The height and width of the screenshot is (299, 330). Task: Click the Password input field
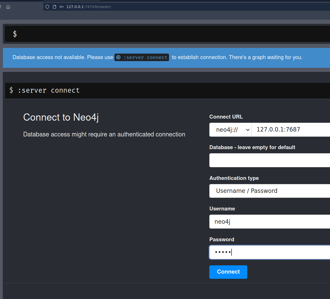pyautogui.click(x=270, y=252)
